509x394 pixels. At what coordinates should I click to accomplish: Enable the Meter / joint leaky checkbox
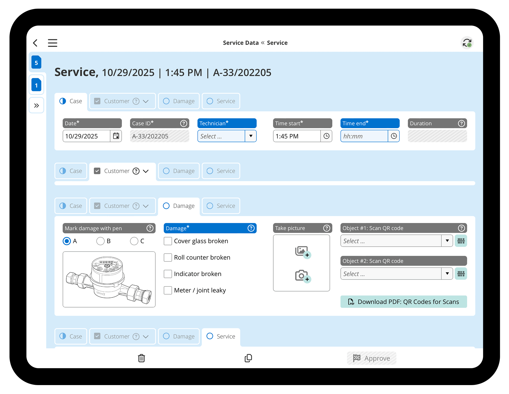[x=168, y=290]
